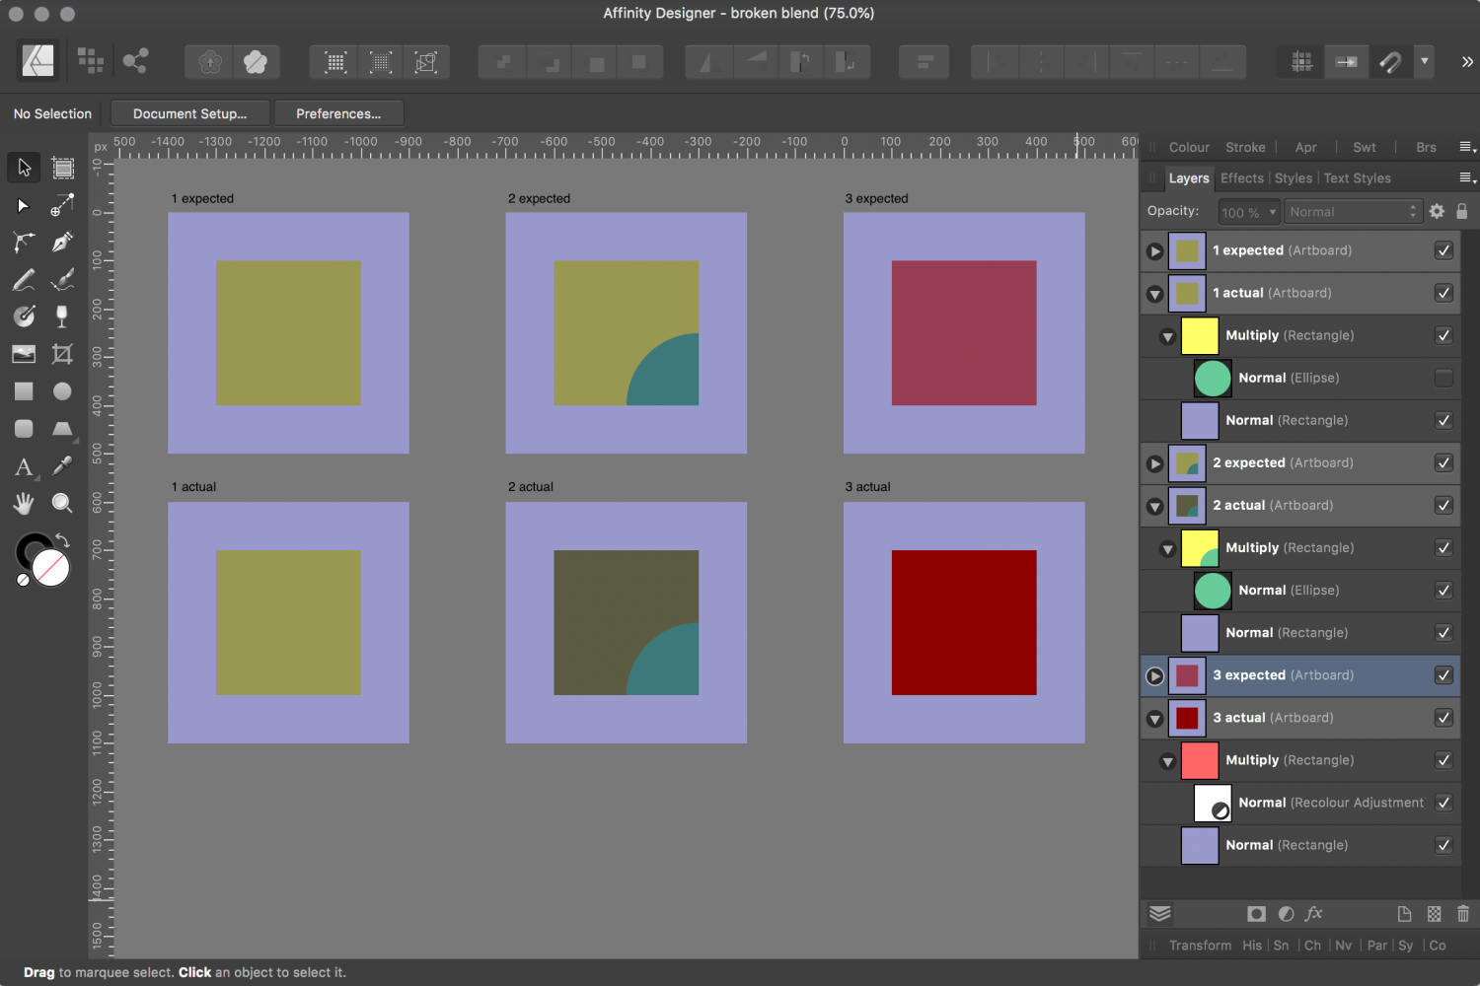Image resolution: width=1480 pixels, height=986 pixels.
Task: Toggle visibility of the 3 expected artboard
Action: 1443,675
